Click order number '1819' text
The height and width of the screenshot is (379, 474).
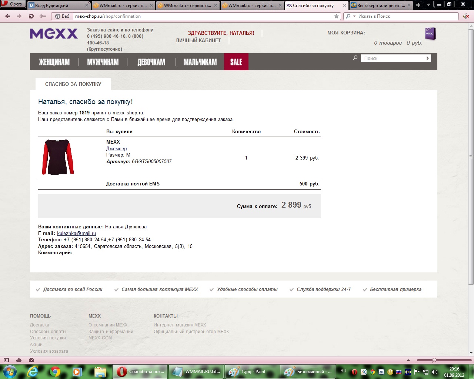pos(84,113)
